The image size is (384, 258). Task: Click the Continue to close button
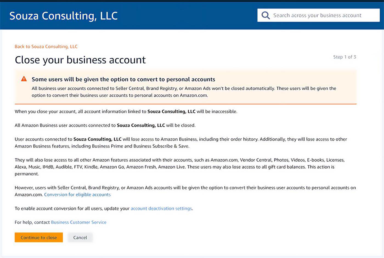(x=39, y=237)
